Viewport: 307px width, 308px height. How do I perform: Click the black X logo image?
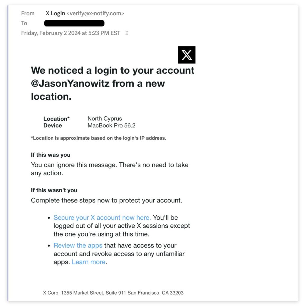pyautogui.click(x=186, y=55)
